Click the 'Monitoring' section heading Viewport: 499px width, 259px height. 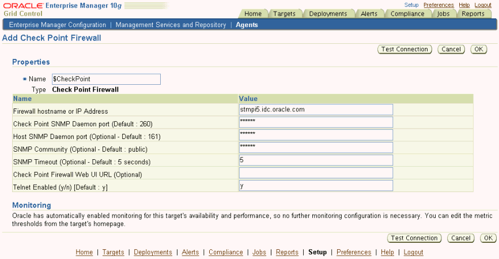pos(32,205)
